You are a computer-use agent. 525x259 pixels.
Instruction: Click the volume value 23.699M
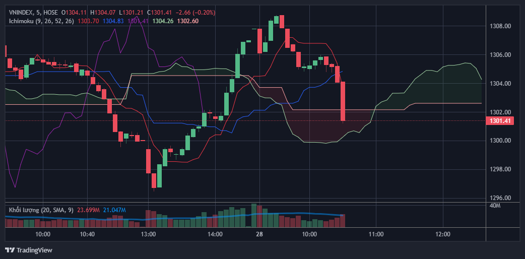(89, 210)
